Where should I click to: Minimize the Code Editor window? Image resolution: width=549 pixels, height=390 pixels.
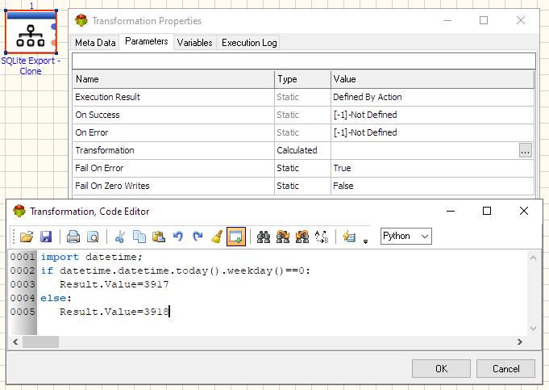[451, 211]
